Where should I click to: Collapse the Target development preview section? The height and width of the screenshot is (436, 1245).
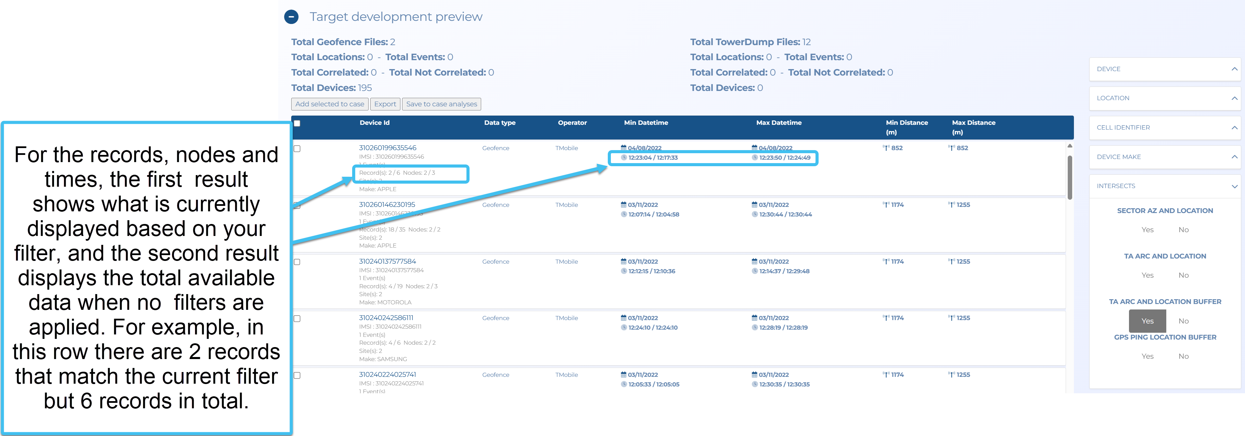(x=291, y=17)
